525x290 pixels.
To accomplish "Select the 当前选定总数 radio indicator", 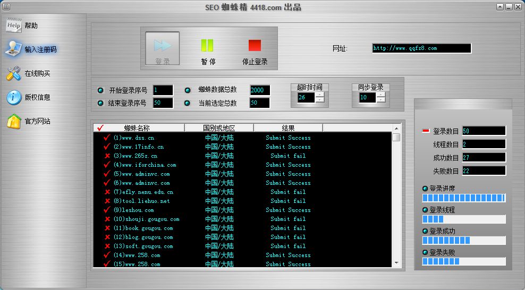I will click(x=188, y=103).
